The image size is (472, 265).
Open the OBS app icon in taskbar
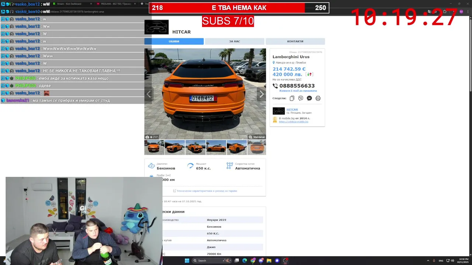coord(285,261)
